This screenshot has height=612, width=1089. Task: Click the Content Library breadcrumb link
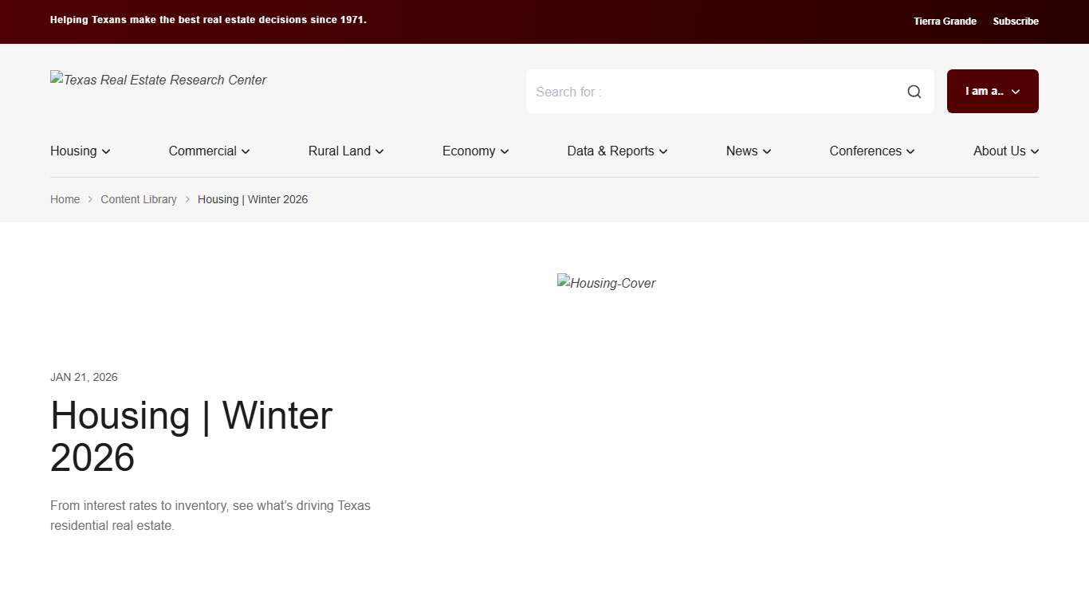pos(139,199)
